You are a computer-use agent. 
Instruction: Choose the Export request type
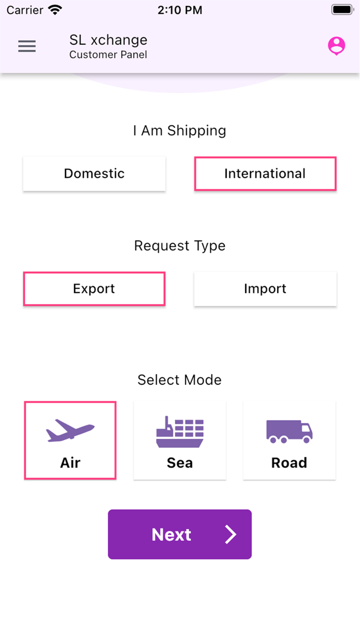(94, 289)
